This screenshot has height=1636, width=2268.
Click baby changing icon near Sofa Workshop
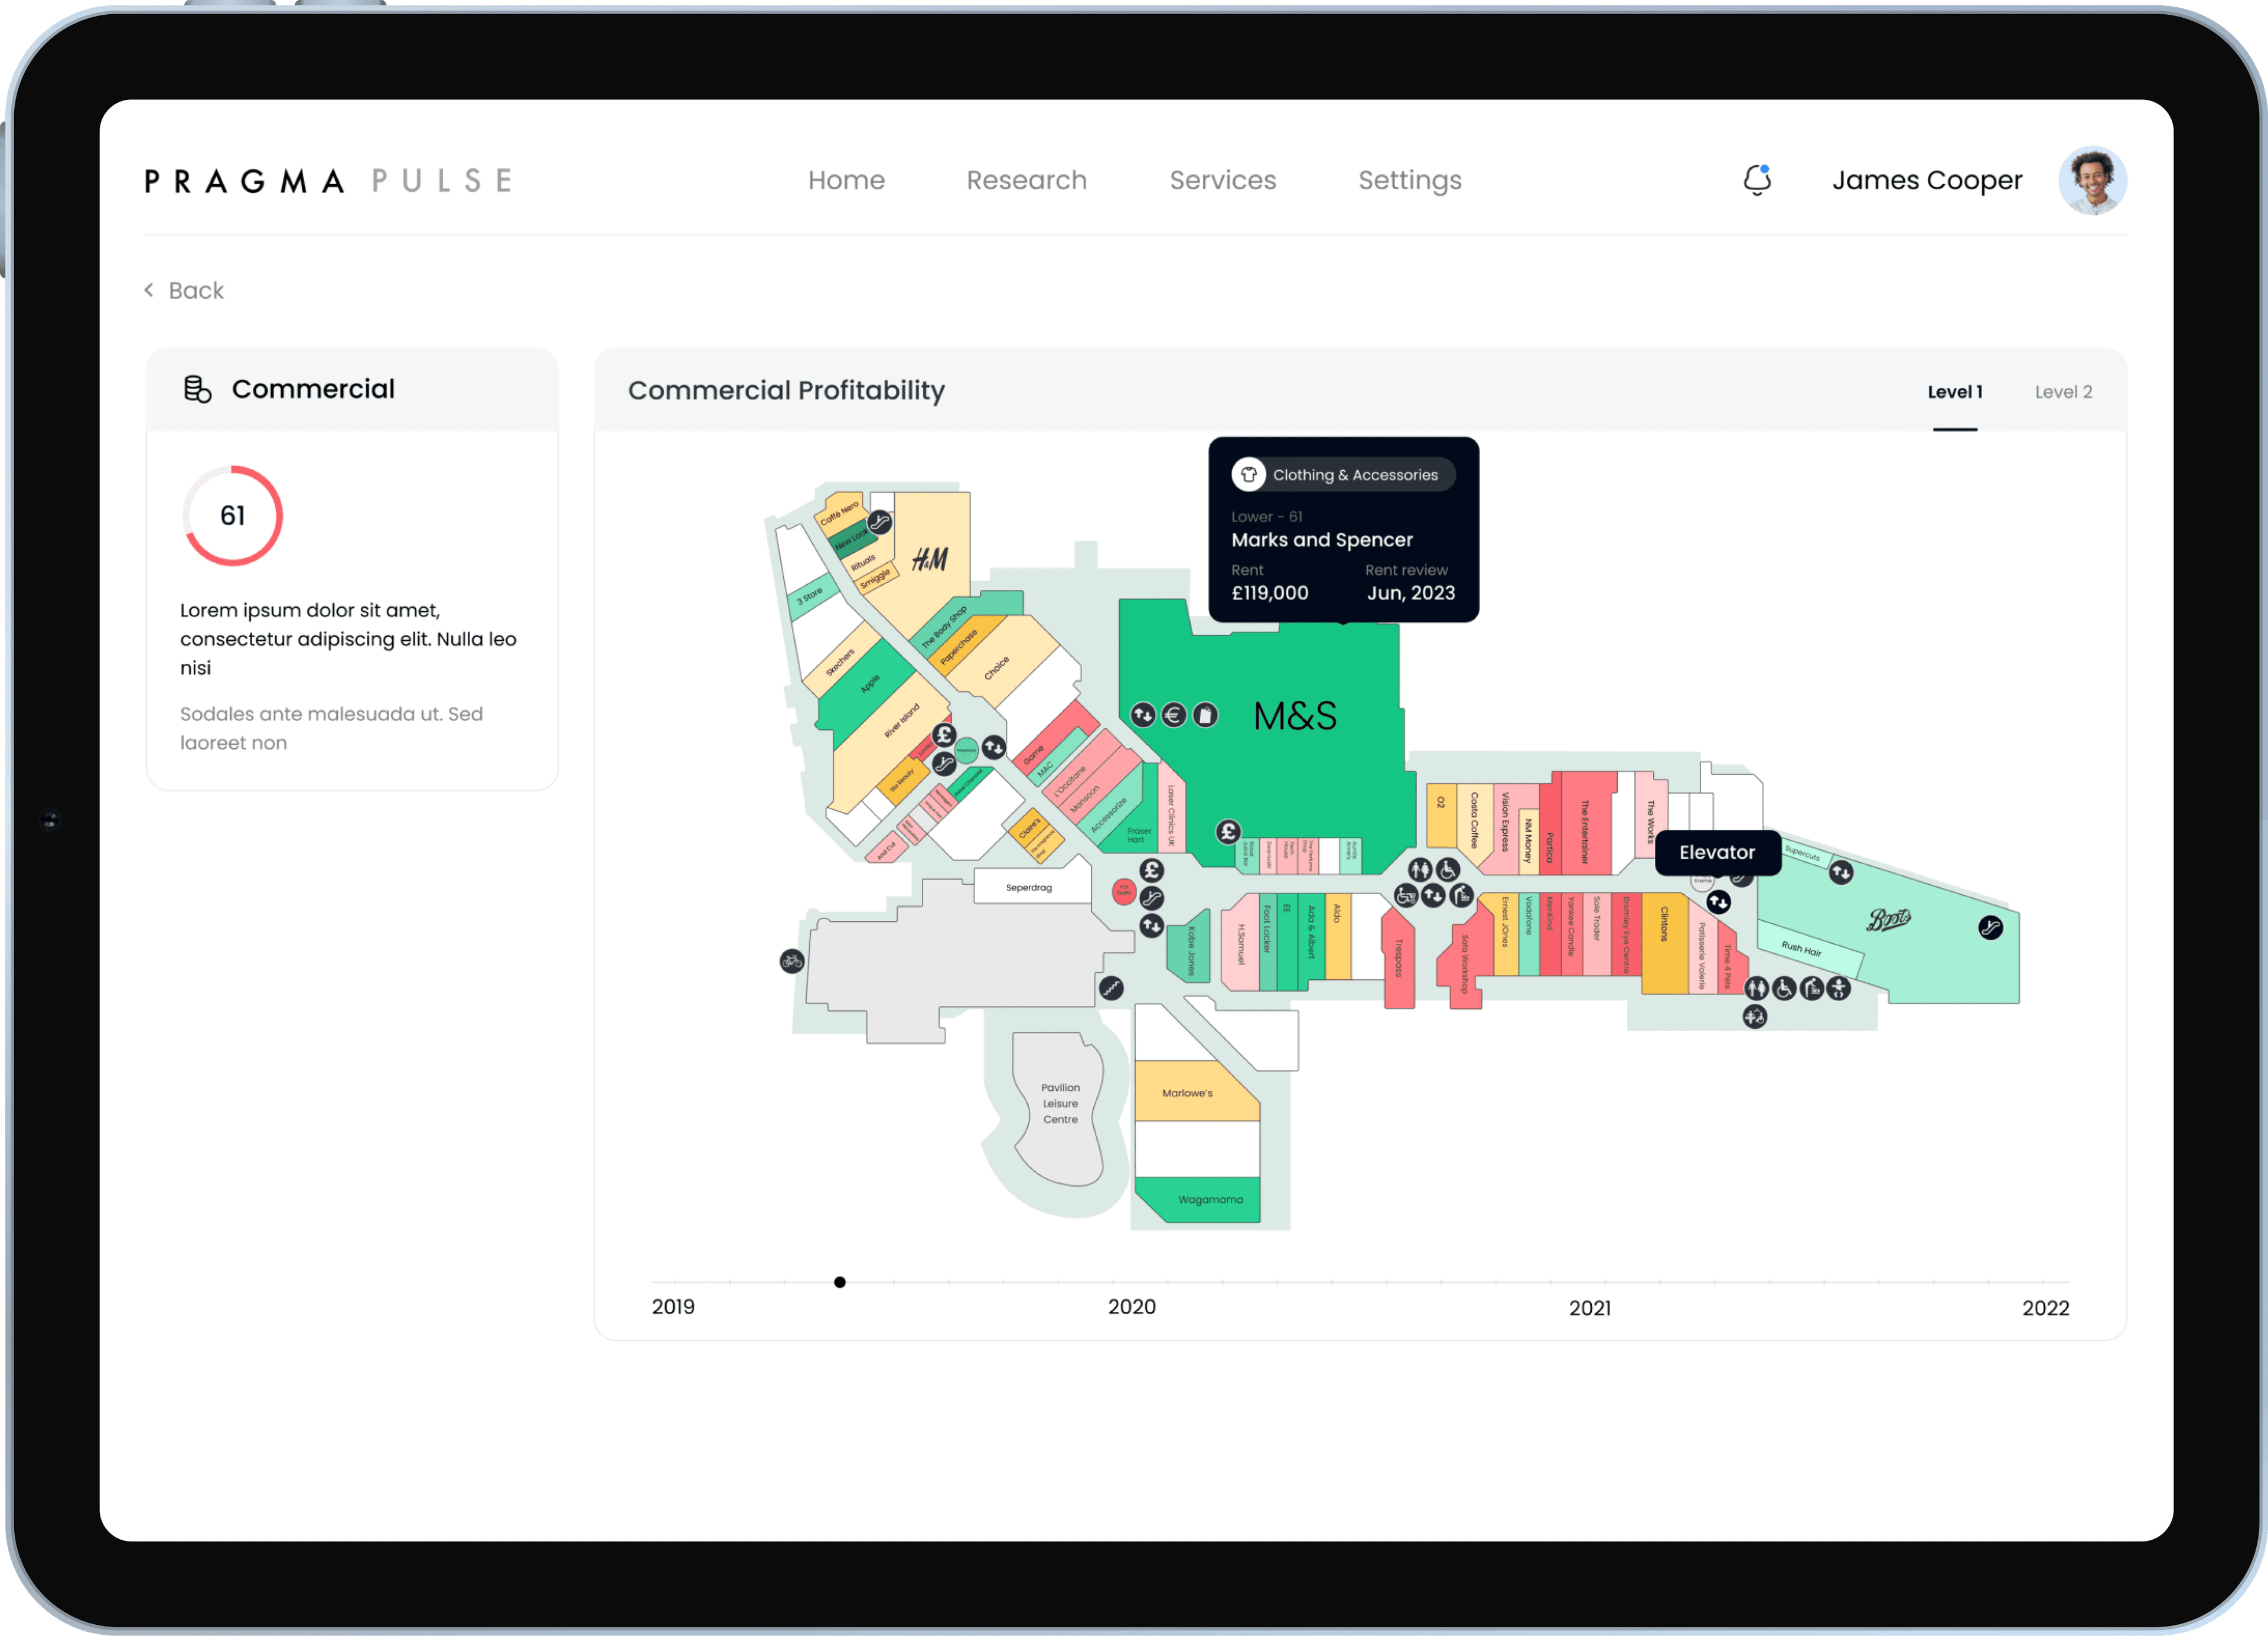(x=1461, y=895)
